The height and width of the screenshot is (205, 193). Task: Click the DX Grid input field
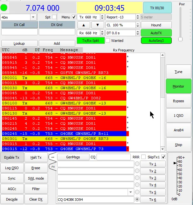pos(57,32)
